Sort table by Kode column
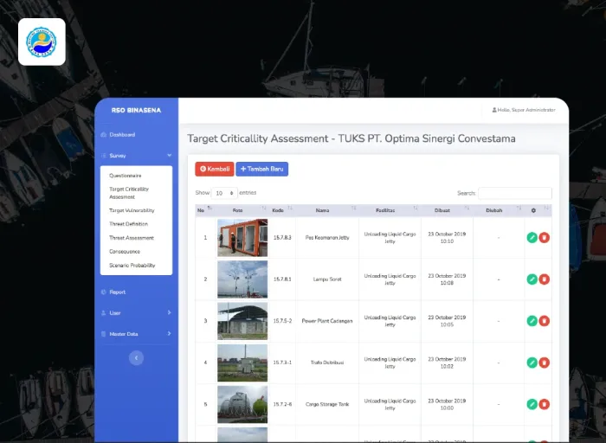The width and height of the screenshot is (606, 443). coord(282,210)
